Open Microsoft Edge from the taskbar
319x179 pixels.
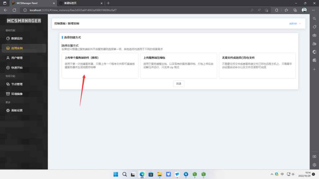click(x=142, y=174)
